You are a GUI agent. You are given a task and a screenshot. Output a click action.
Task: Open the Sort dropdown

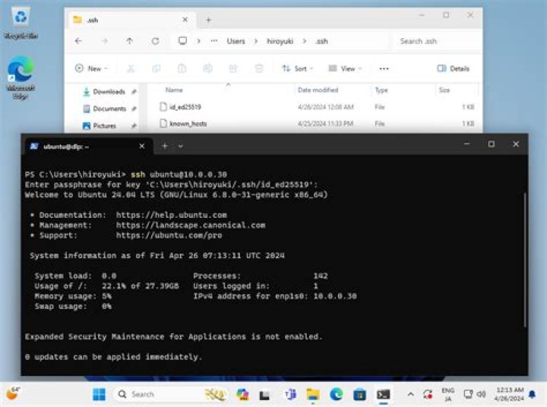298,68
